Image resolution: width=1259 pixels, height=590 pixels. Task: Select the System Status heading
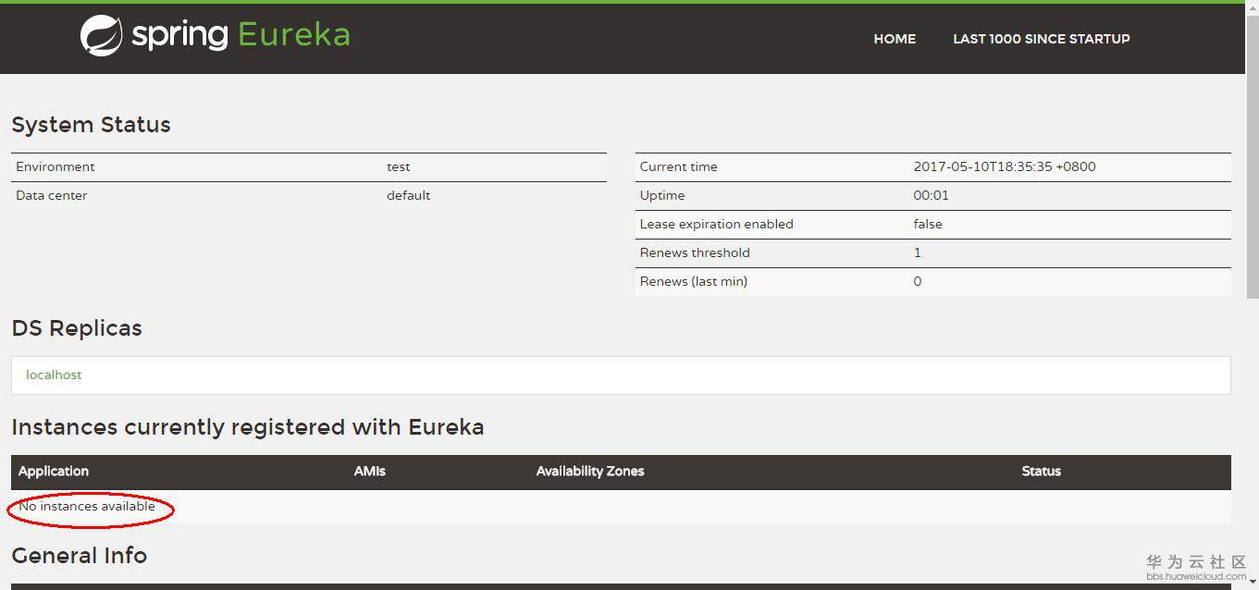(91, 125)
